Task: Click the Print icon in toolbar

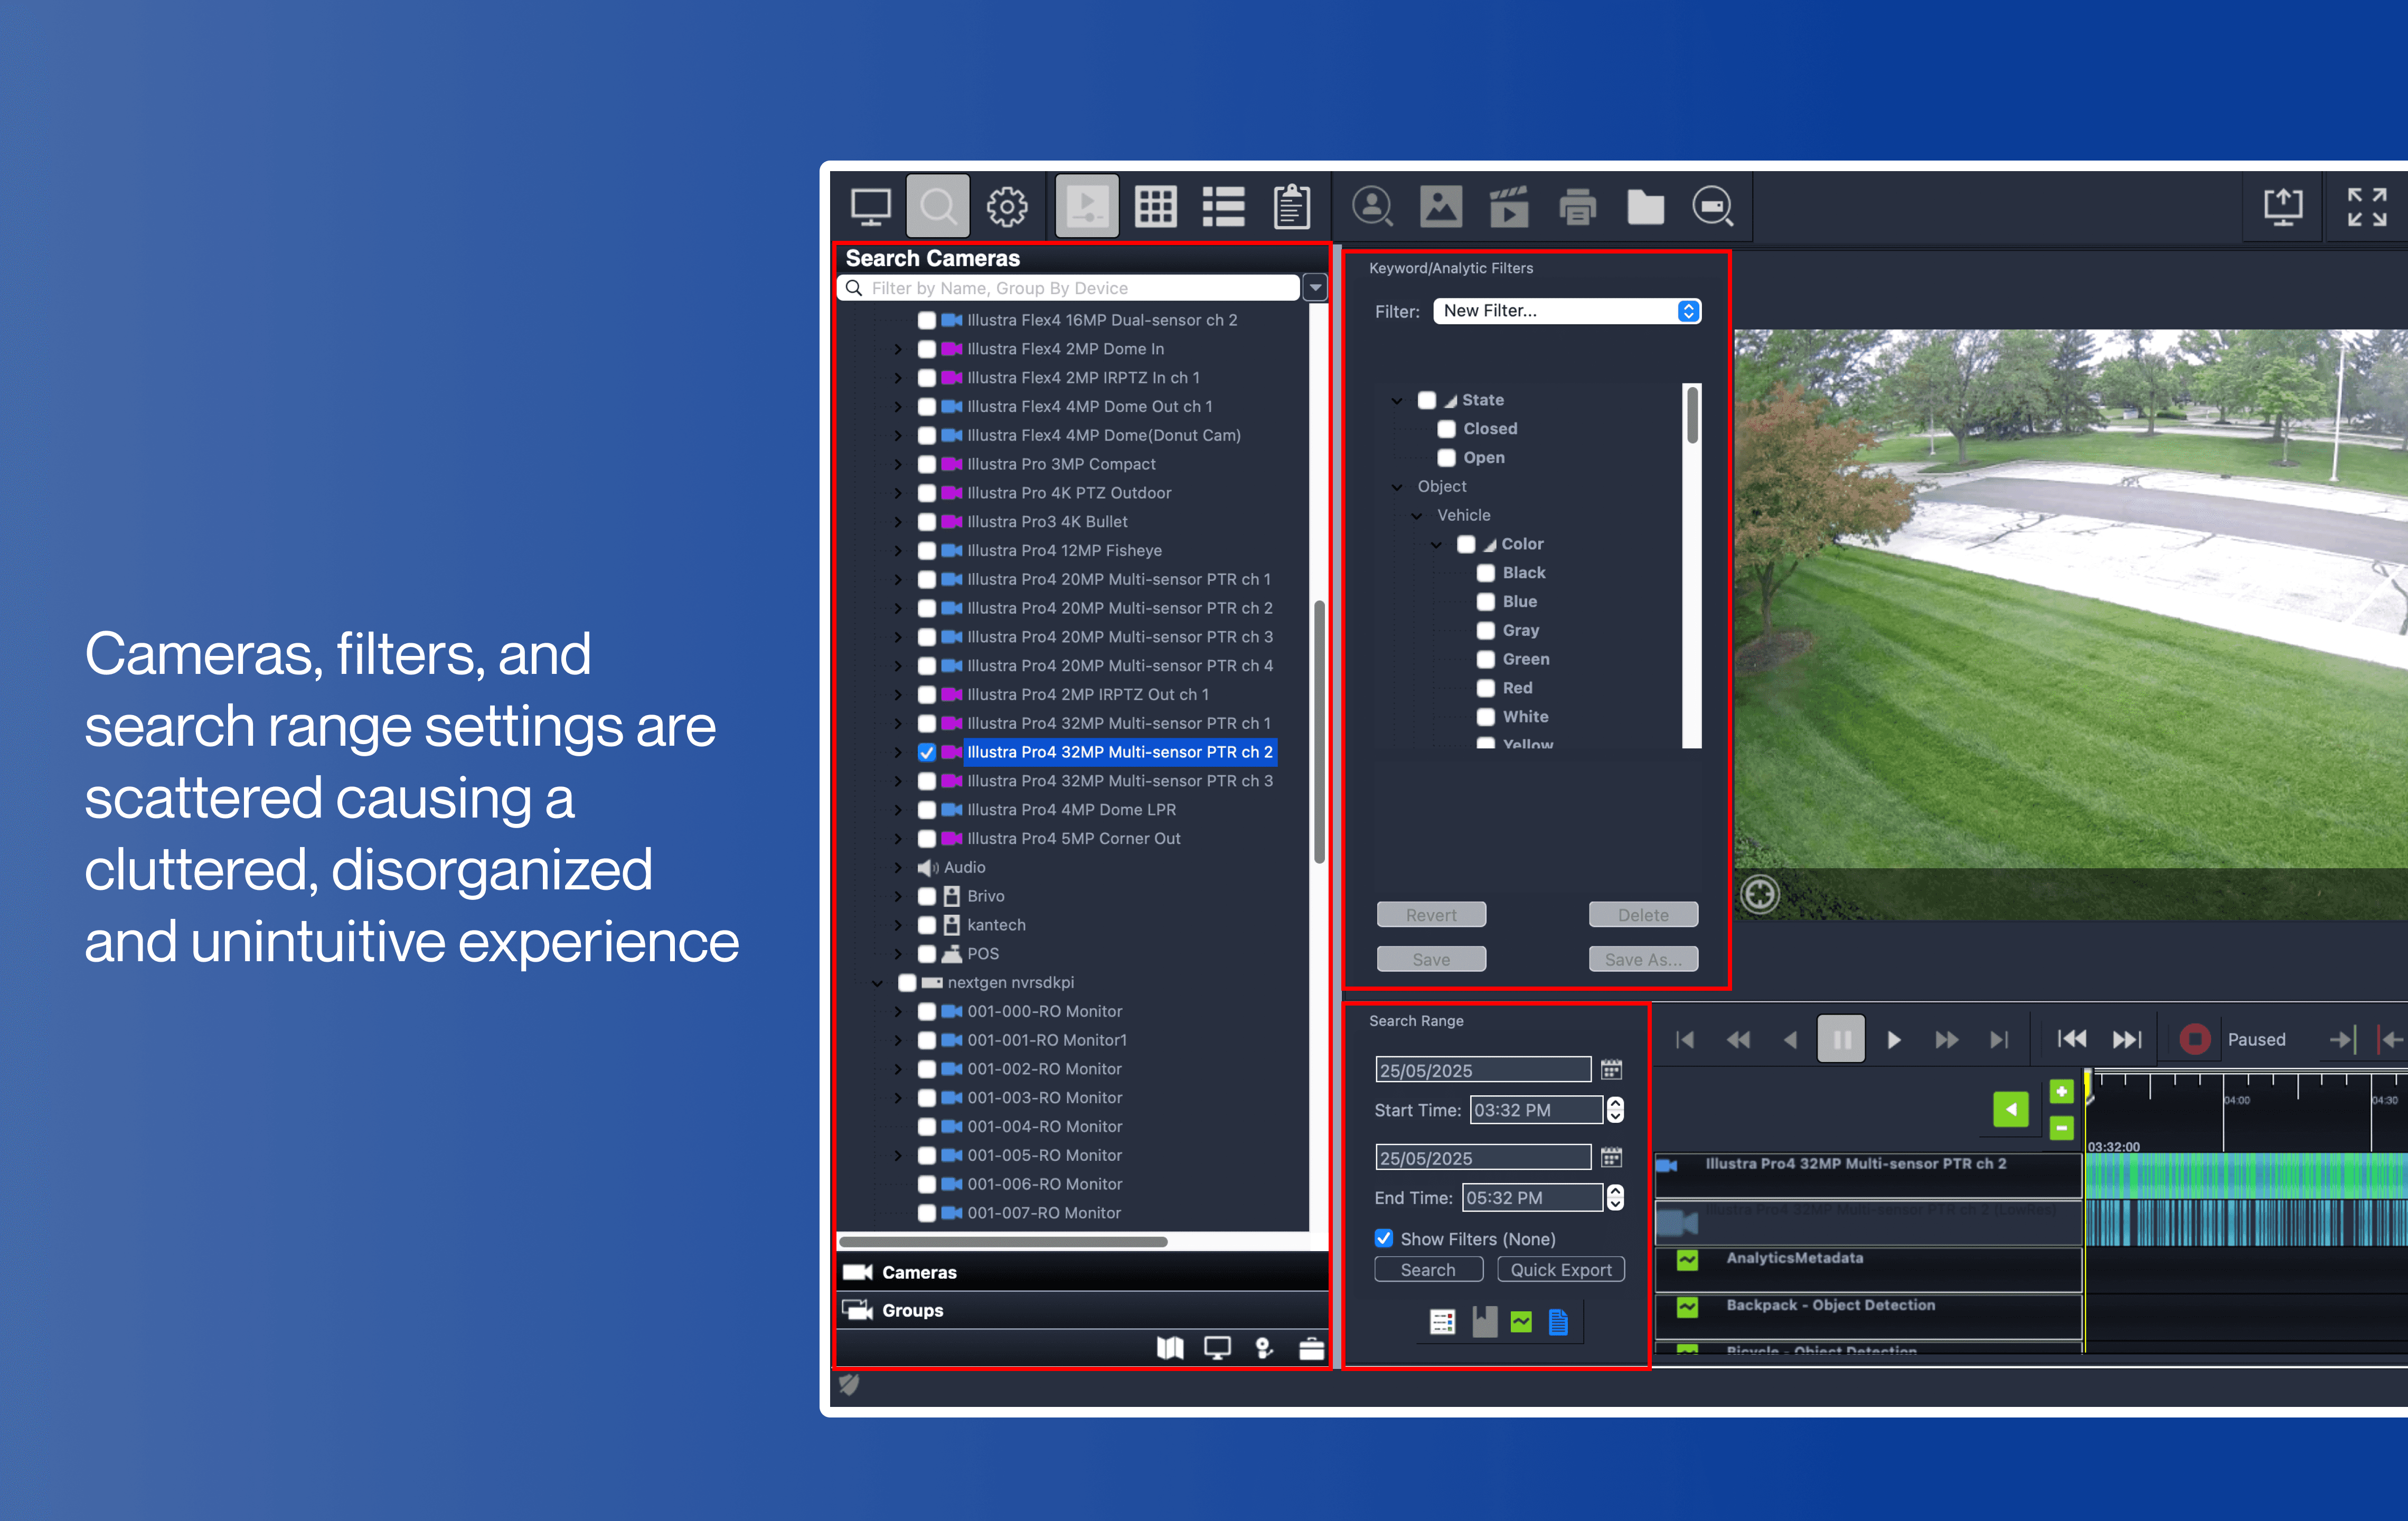Action: click(x=1577, y=207)
